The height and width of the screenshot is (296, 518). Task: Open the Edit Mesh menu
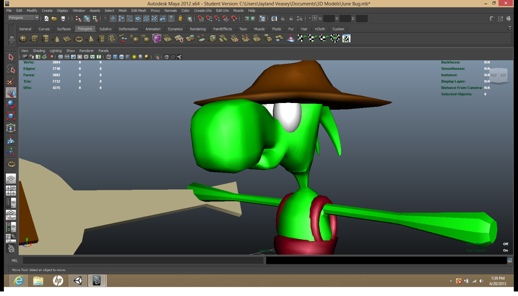(139, 10)
